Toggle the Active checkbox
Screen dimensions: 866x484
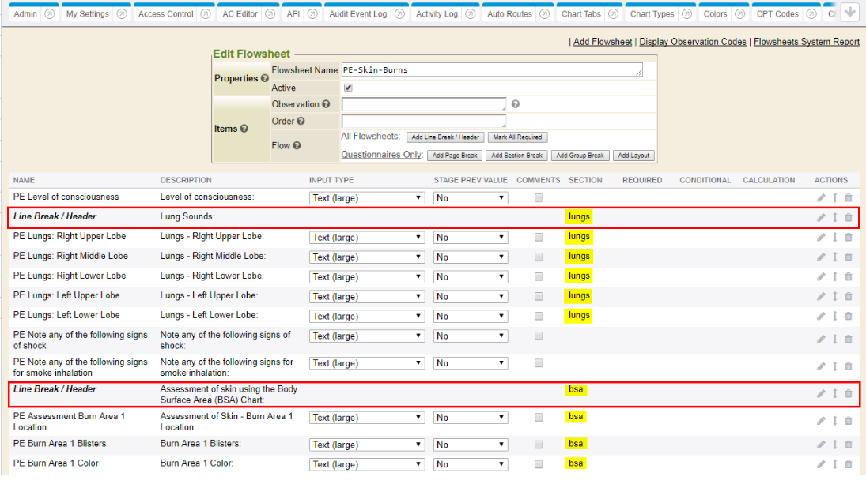[348, 88]
